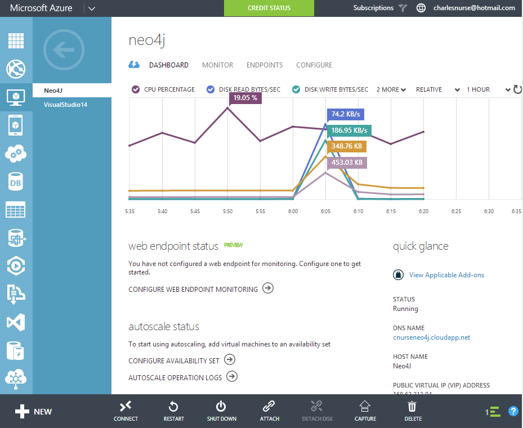
Task: Click the add-ons shopping bag icon
Action: click(398, 274)
